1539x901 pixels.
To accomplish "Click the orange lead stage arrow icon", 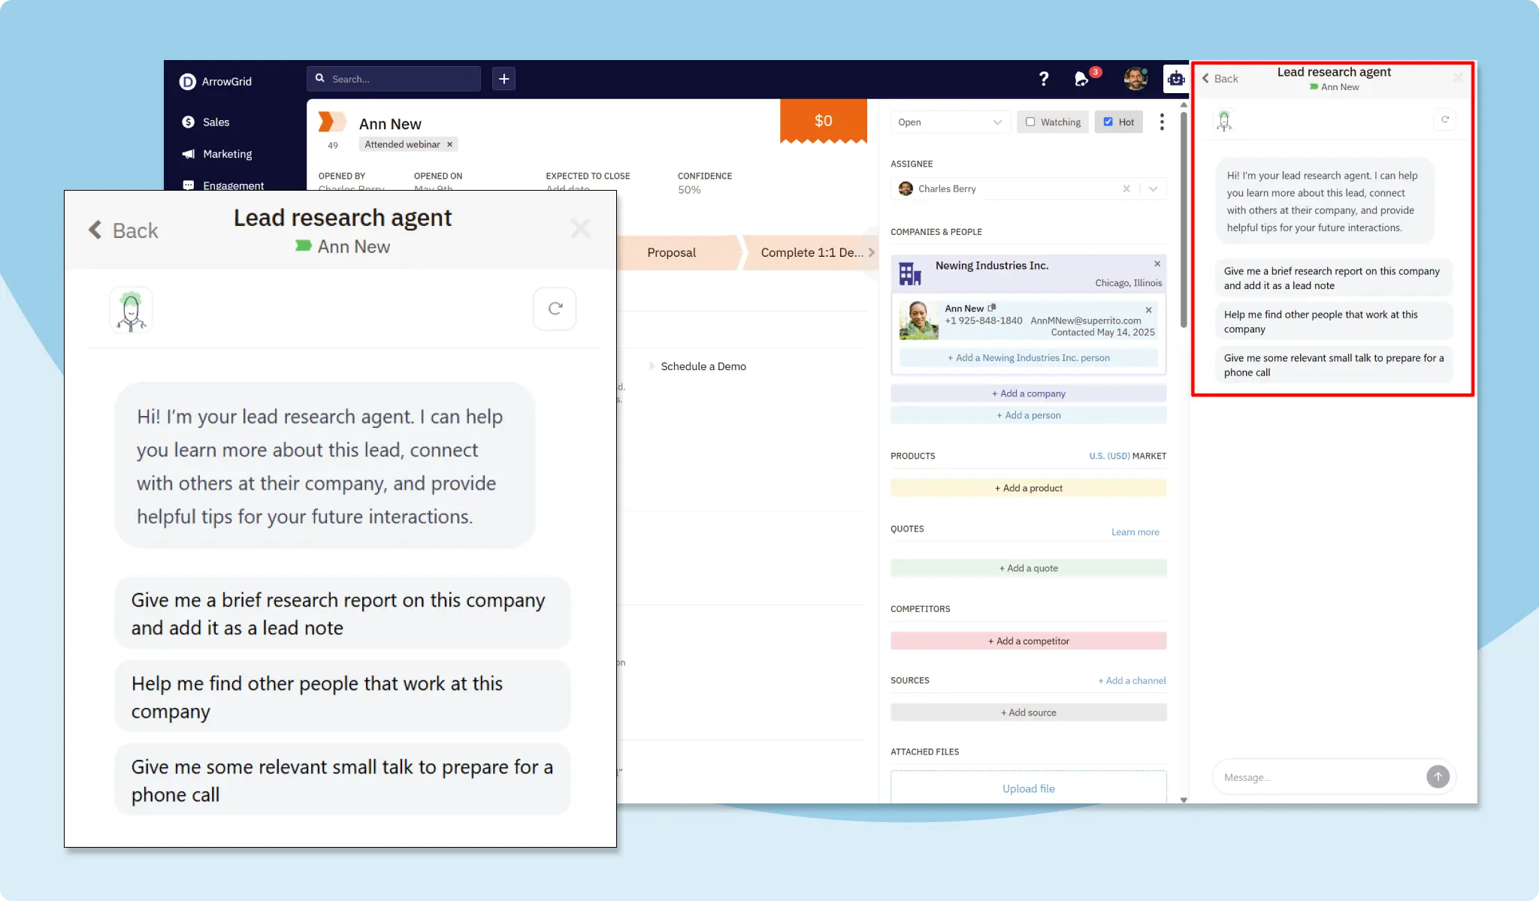I will 331,122.
